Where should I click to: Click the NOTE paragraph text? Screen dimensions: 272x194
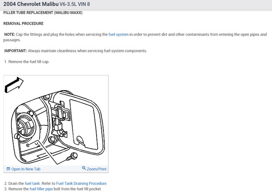135,37
